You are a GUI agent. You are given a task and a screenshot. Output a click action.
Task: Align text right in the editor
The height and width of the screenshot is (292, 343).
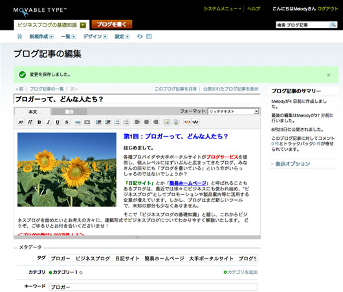pos(155,122)
